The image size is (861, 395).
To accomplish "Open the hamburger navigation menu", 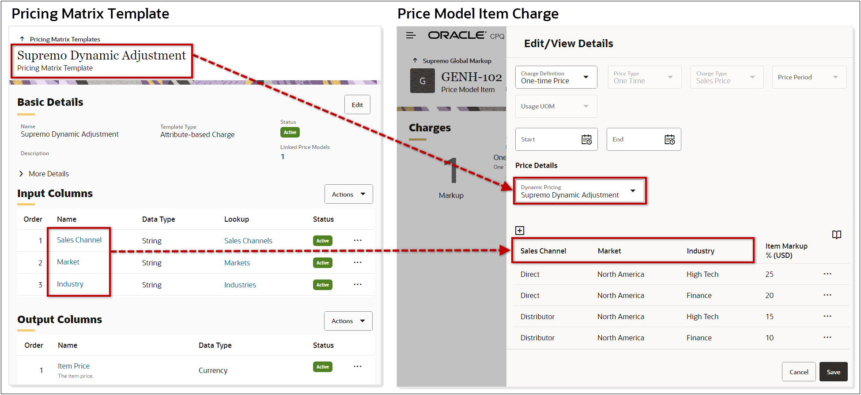I will [x=411, y=36].
